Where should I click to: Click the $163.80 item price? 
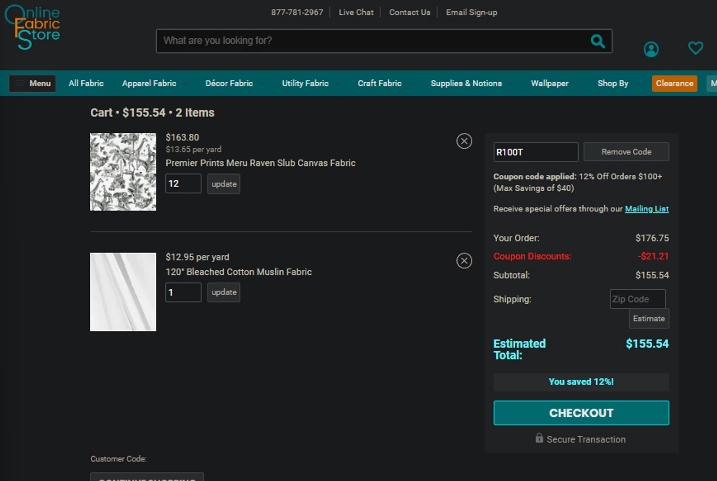(182, 138)
